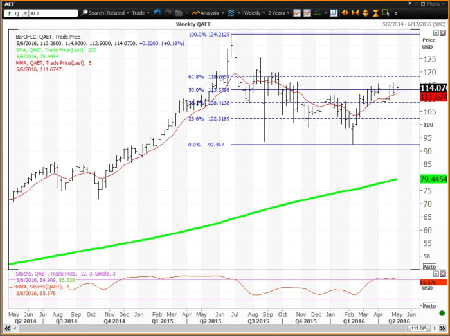The image size is (450, 336).
Task: Compress chart horizontally icon
Action: [355, 13]
